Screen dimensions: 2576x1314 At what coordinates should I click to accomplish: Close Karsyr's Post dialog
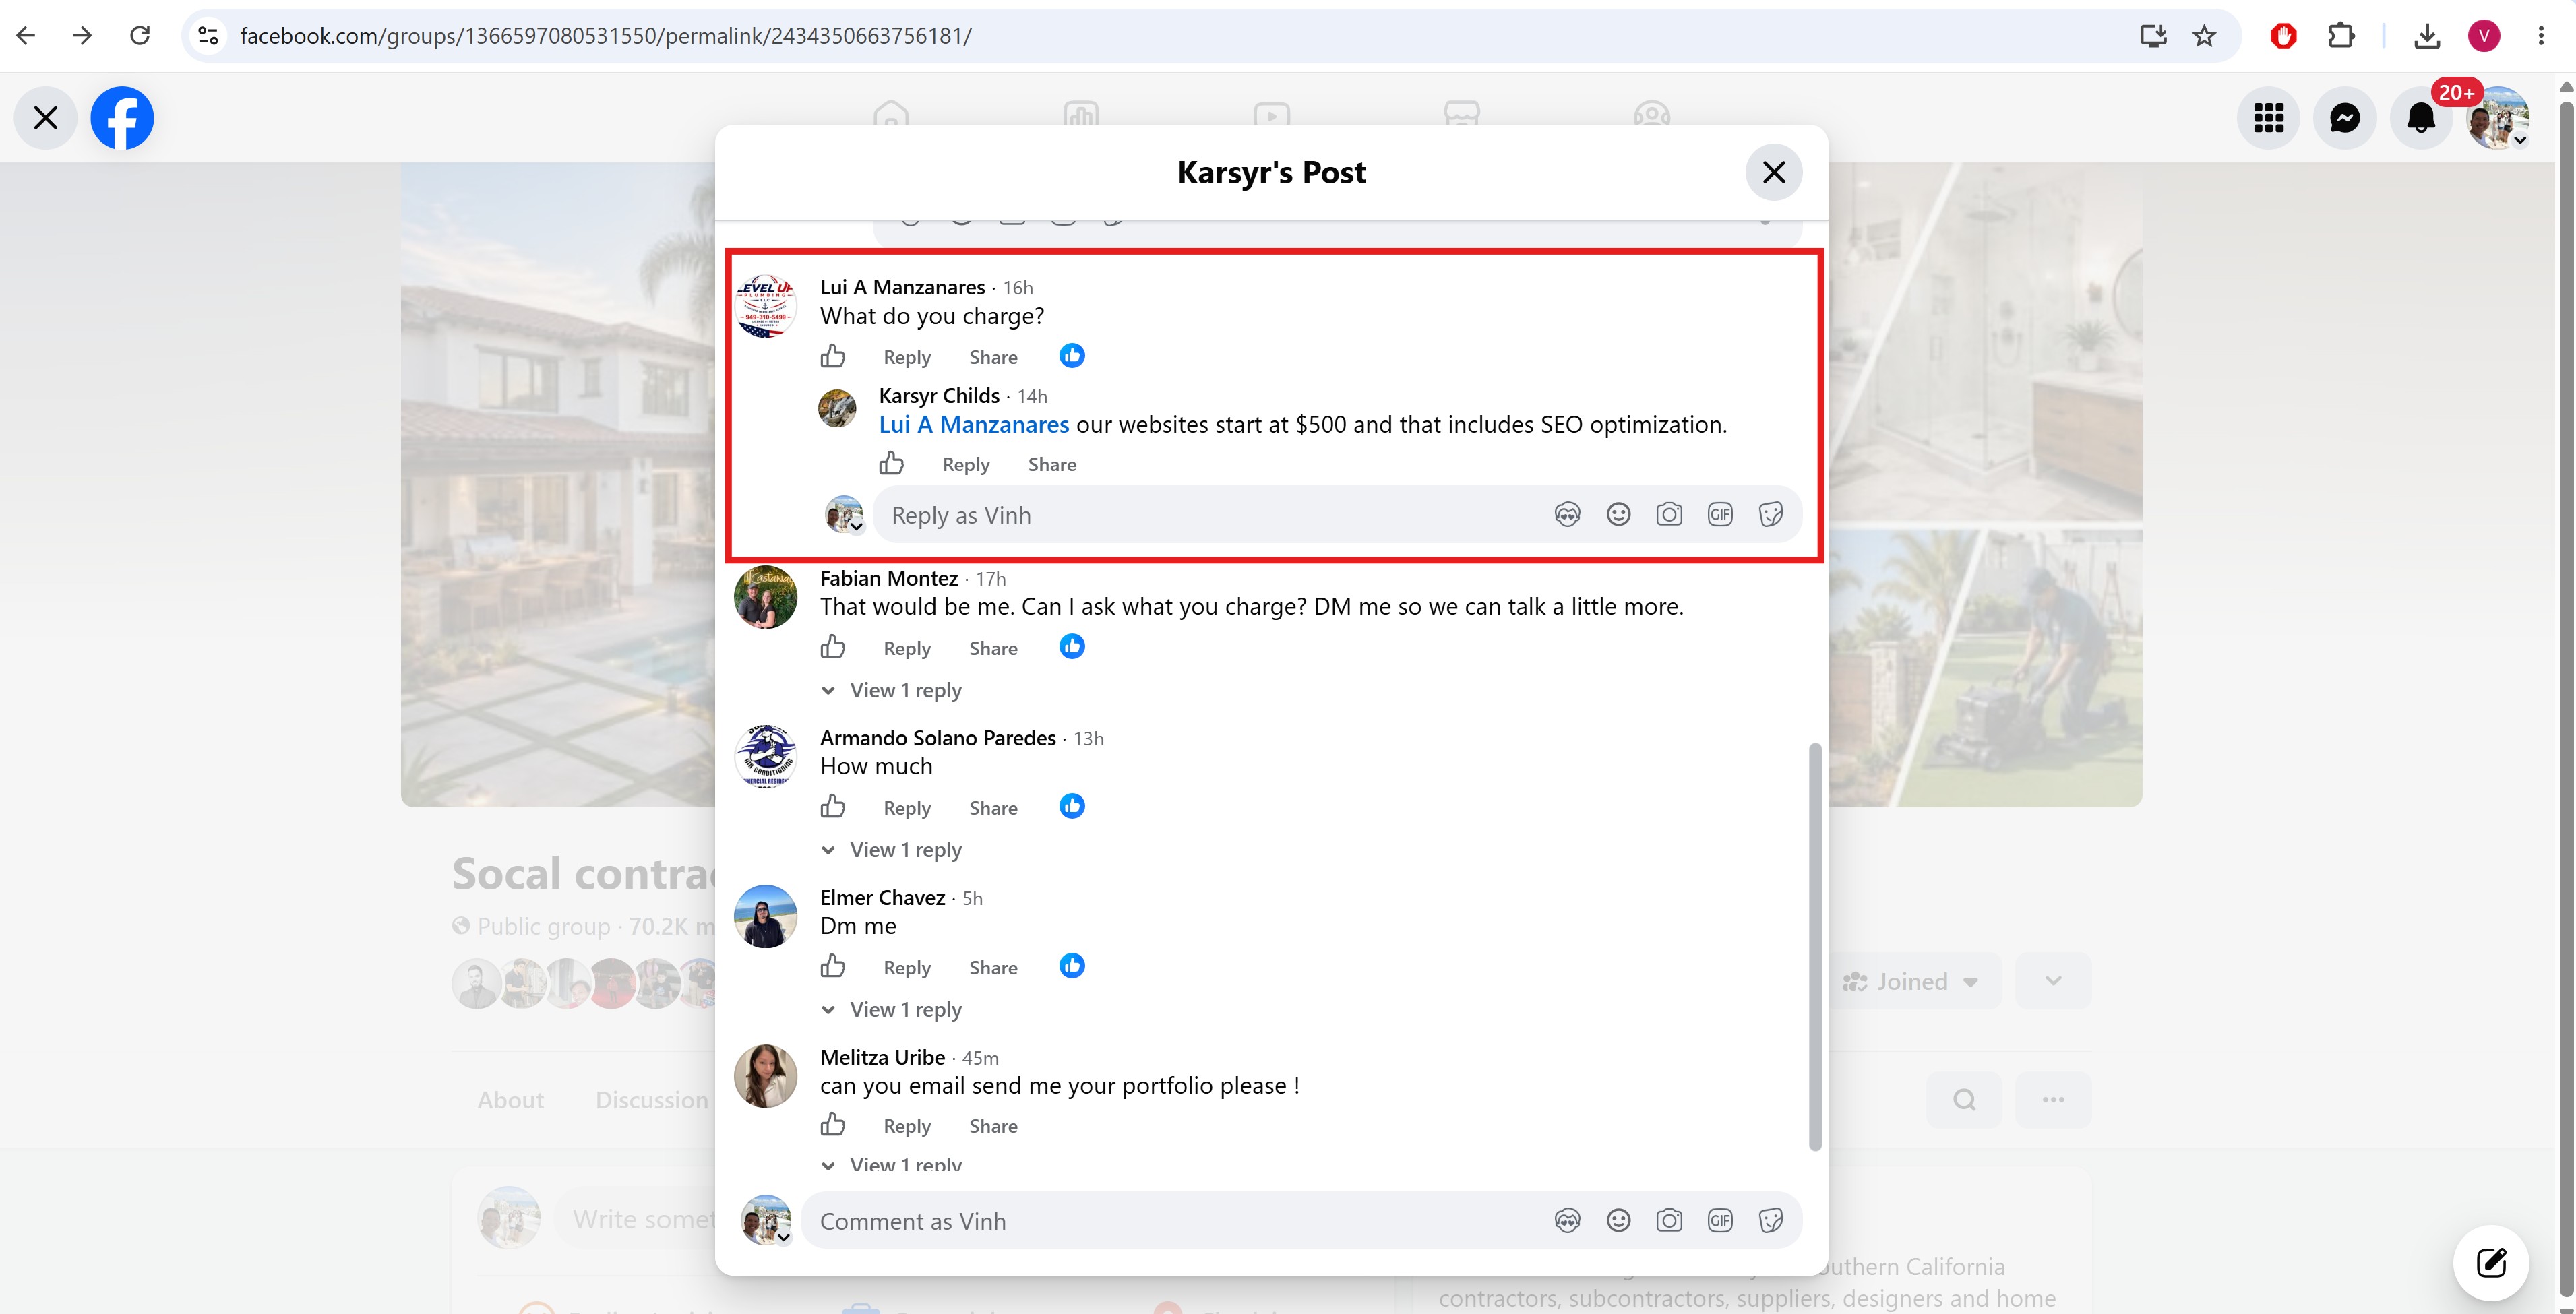[x=1774, y=172]
